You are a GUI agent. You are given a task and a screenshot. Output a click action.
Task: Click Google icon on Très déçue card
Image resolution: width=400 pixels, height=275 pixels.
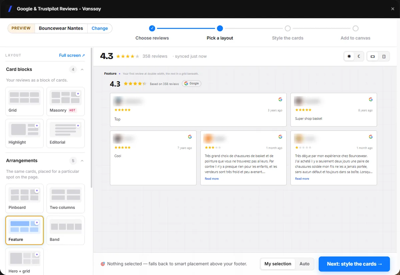[371, 137]
